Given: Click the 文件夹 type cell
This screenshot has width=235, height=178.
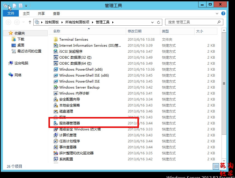Looking at the screenshot, I should point(167,40).
